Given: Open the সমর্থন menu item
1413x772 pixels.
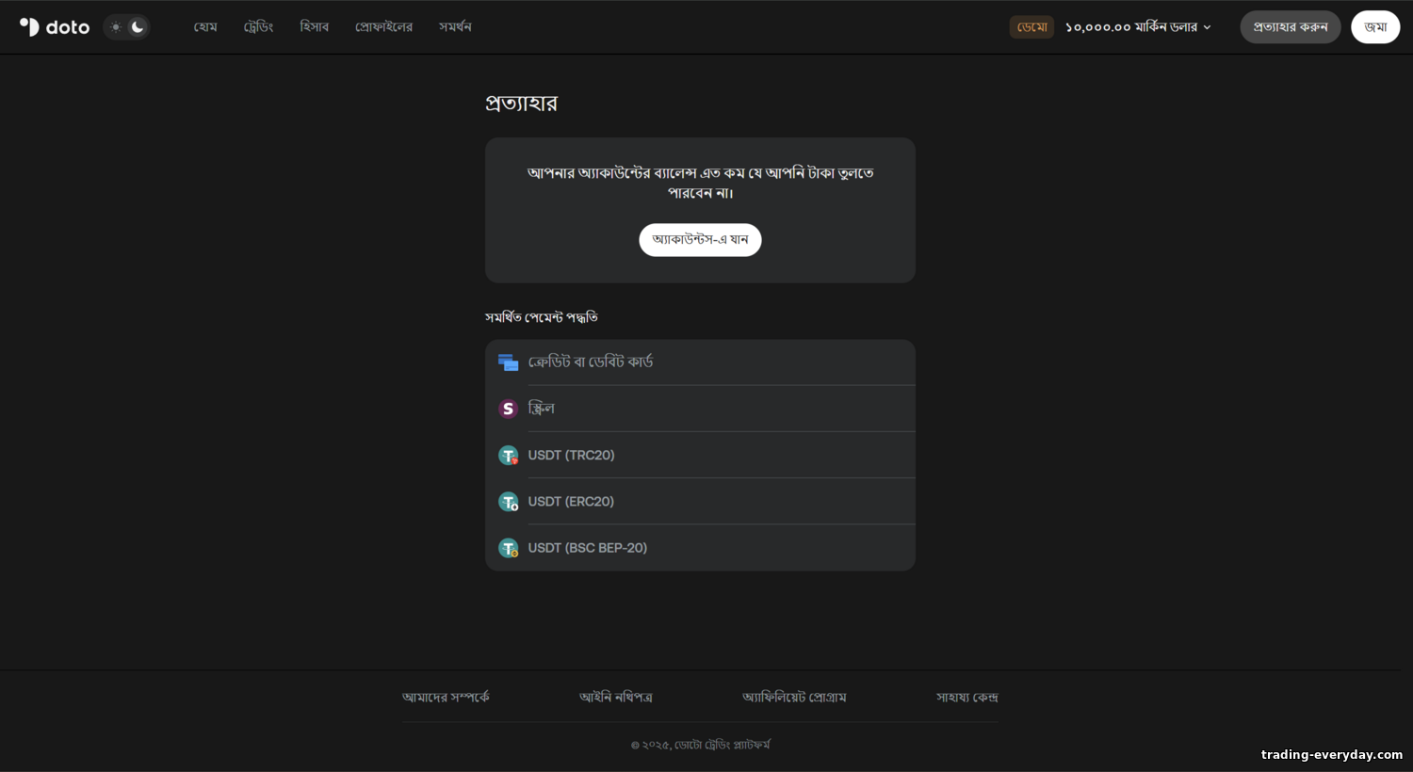Looking at the screenshot, I should (x=455, y=27).
